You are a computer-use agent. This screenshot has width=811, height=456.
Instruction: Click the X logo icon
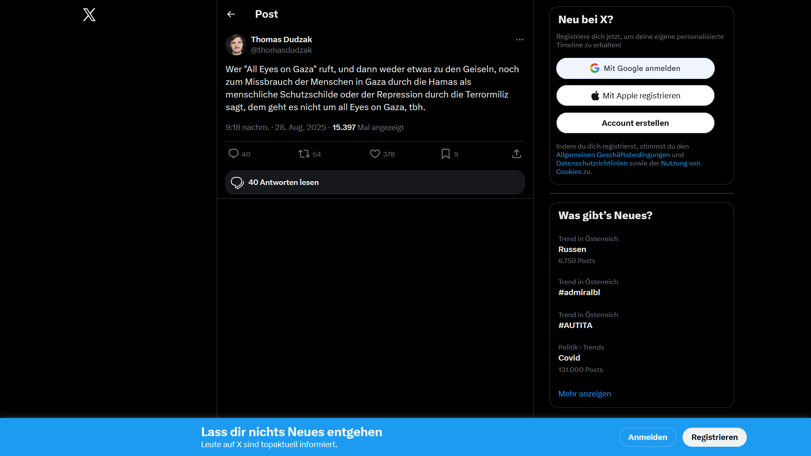coord(89,15)
